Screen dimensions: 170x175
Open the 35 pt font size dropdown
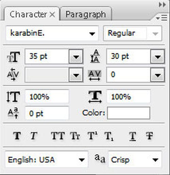coord(76,57)
